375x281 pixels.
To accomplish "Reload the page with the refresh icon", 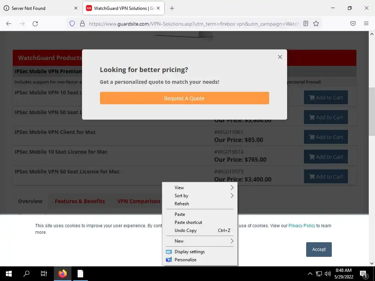I will (x=35, y=23).
